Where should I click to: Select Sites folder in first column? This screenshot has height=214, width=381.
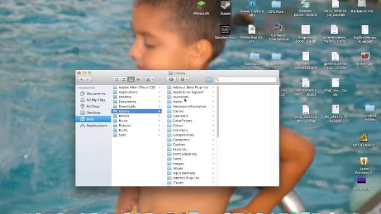pyautogui.click(x=136, y=135)
